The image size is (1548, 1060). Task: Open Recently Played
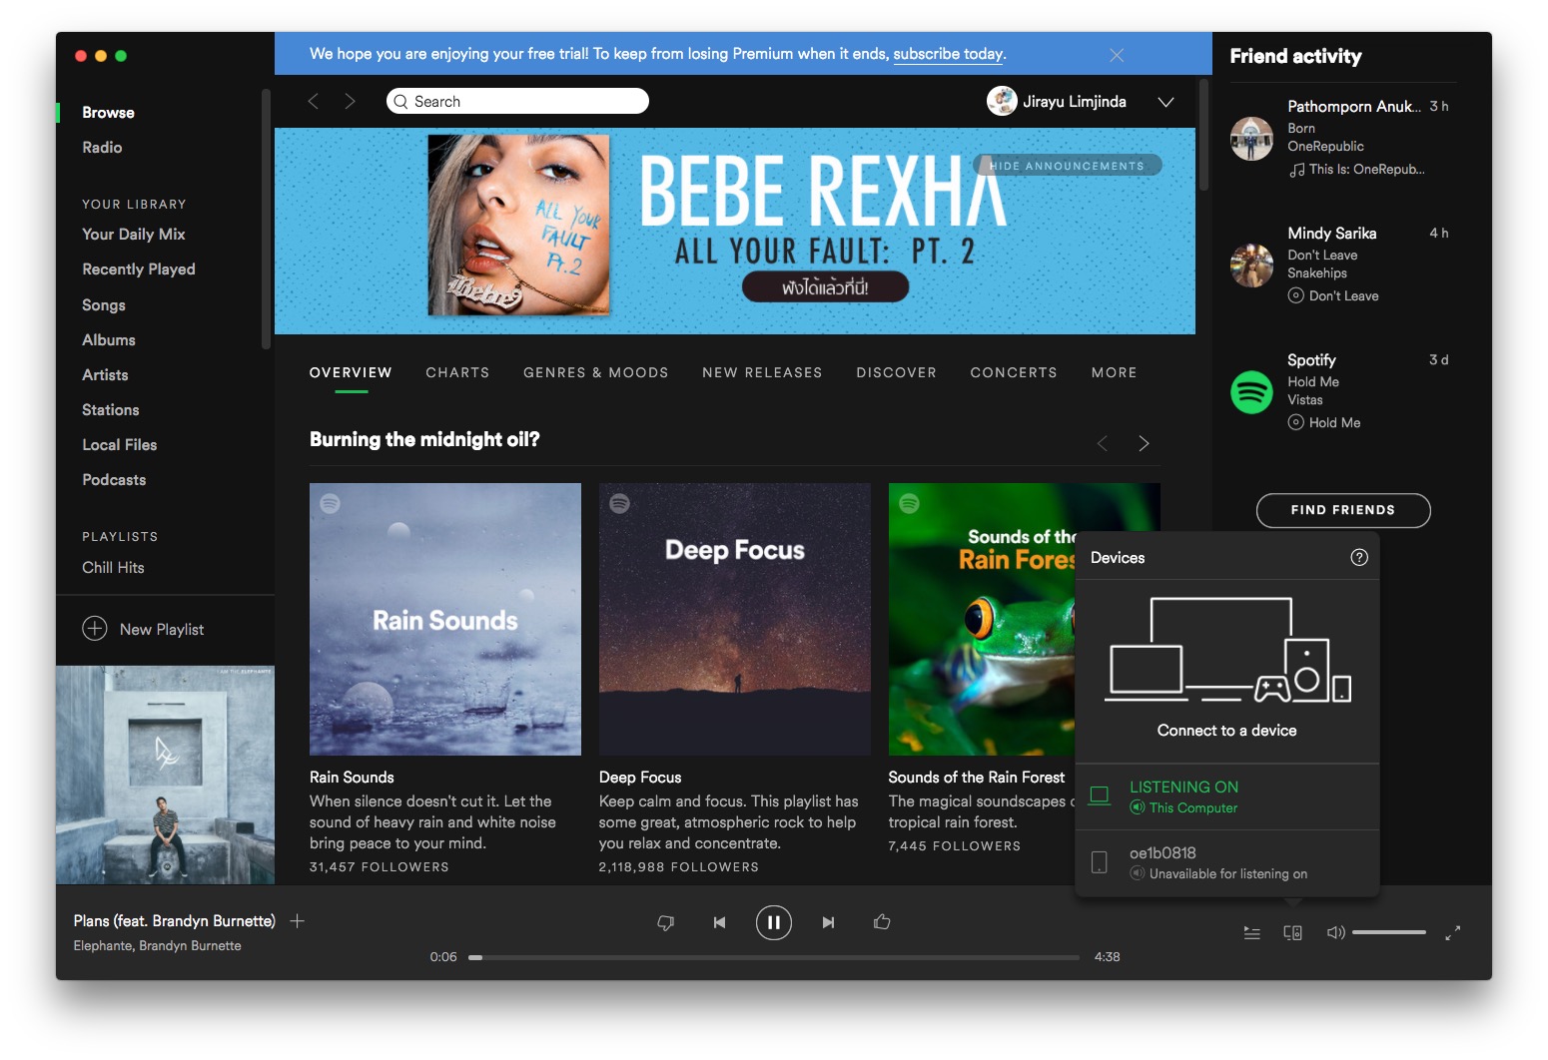tap(139, 269)
